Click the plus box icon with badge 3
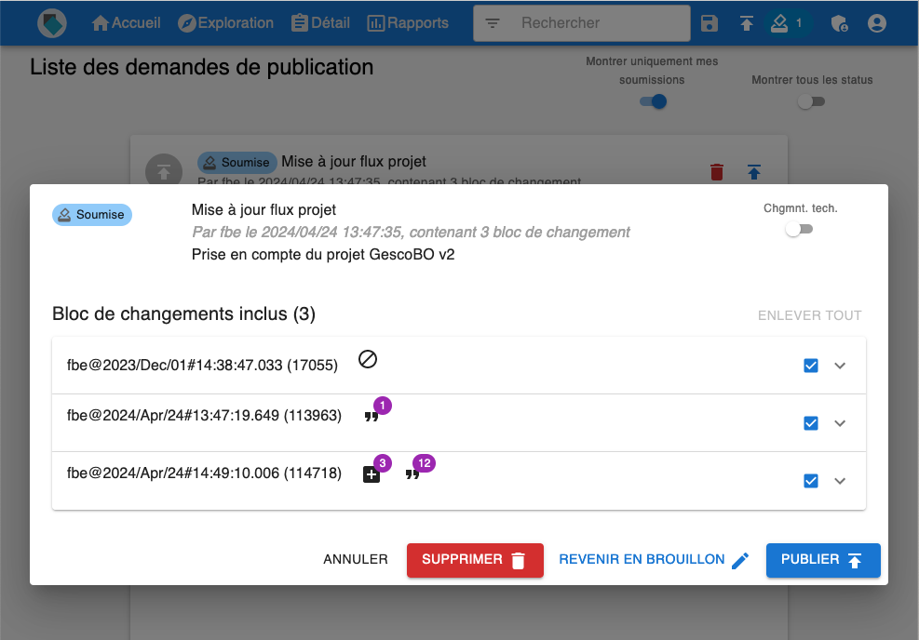The height and width of the screenshot is (640, 919). click(x=372, y=474)
